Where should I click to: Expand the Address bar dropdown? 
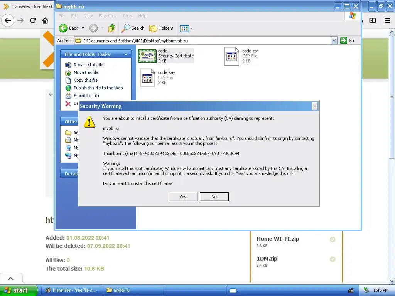click(334, 40)
